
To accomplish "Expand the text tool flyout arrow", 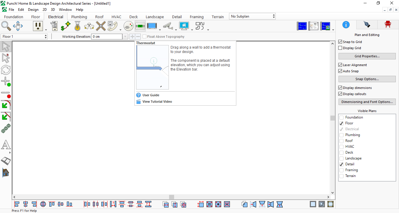I will pyautogui.click(x=10, y=152).
